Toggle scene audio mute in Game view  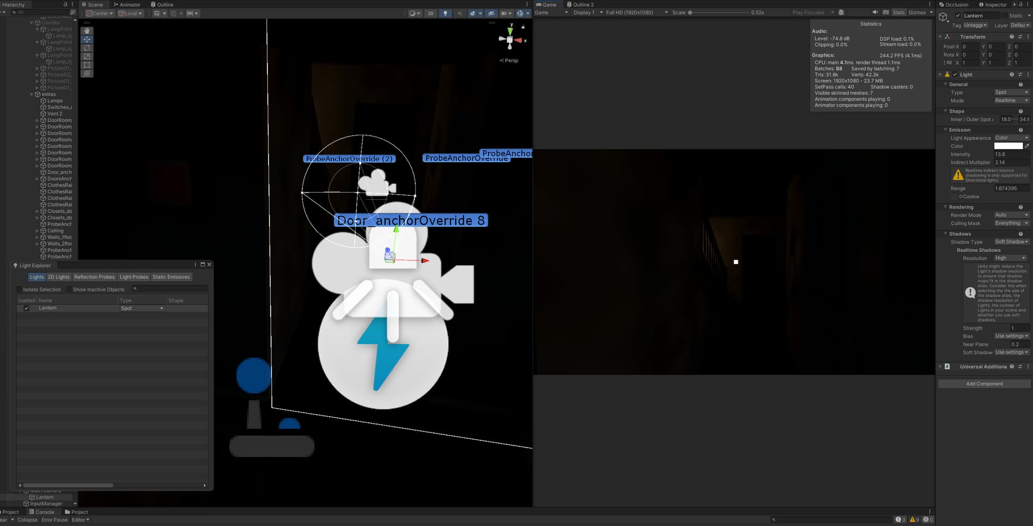tap(874, 12)
